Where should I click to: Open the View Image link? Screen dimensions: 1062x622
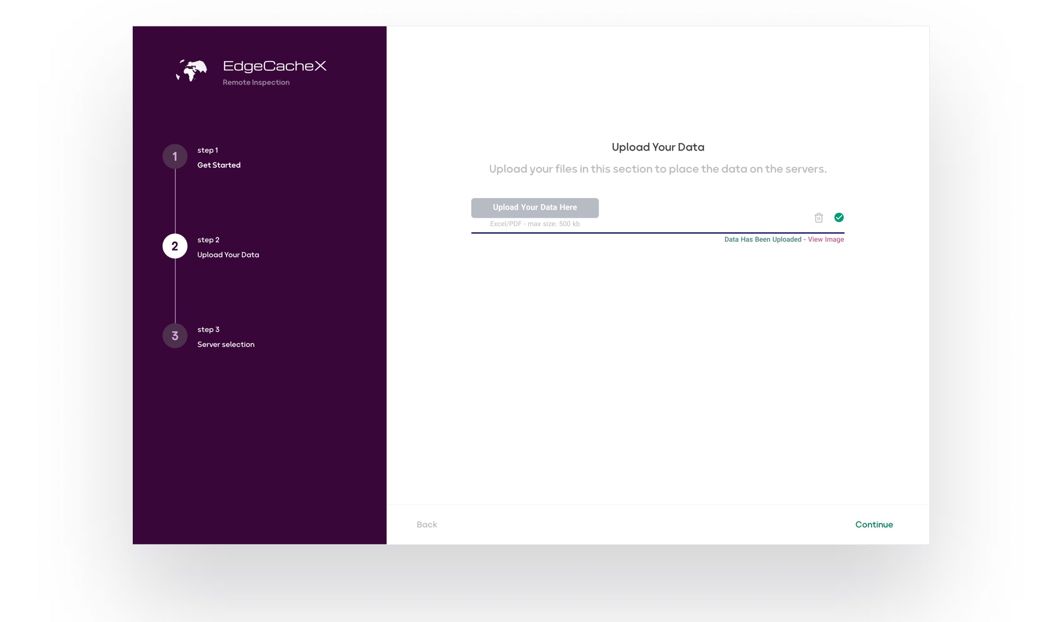pyautogui.click(x=826, y=239)
